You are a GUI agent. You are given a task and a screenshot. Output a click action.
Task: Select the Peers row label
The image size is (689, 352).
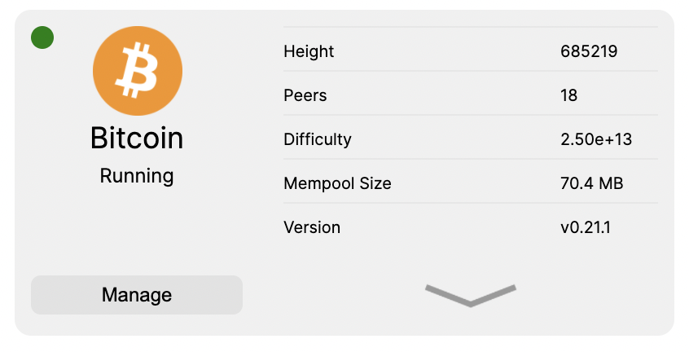tap(305, 95)
